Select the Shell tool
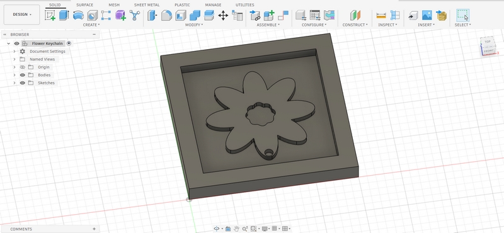This screenshot has height=233, width=504. (x=181, y=15)
